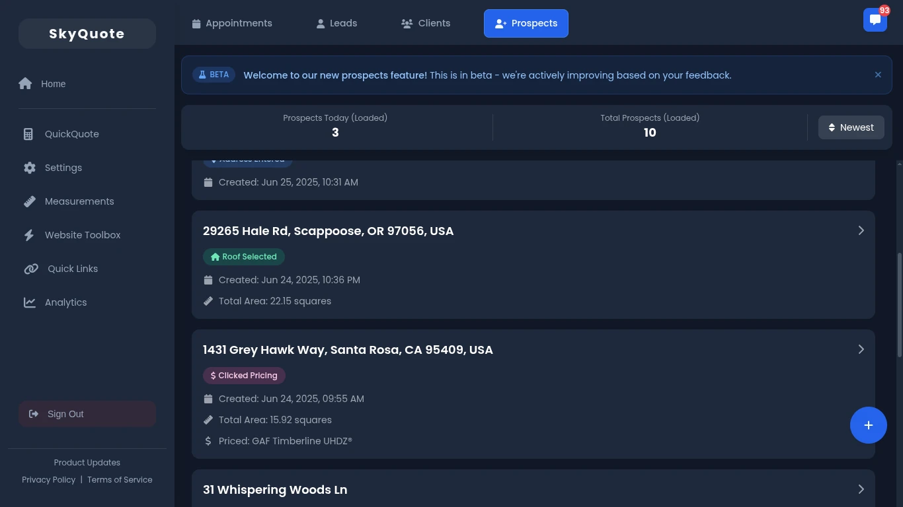The image size is (903, 507).
Task: Switch to the Appointments tab
Action: [x=232, y=24]
